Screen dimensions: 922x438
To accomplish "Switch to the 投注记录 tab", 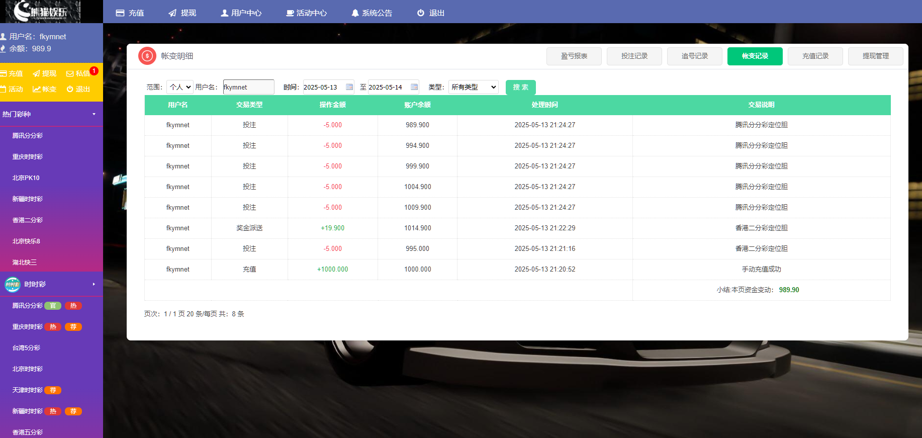I will coord(634,56).
